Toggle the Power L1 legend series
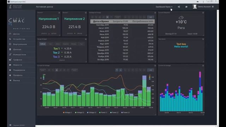This screenshot has width=226, height=127. 103,113
